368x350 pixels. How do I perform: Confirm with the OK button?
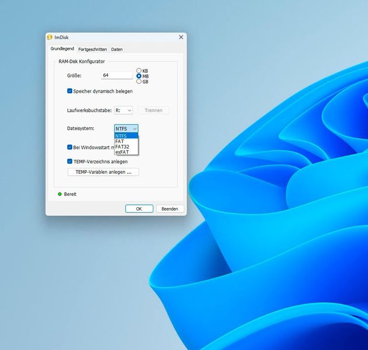pyautogui.click(x=139, y=209)
